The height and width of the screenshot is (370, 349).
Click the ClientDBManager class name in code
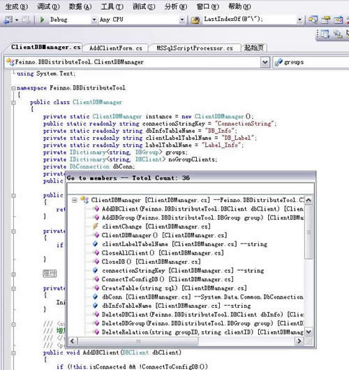pos(97,102)
